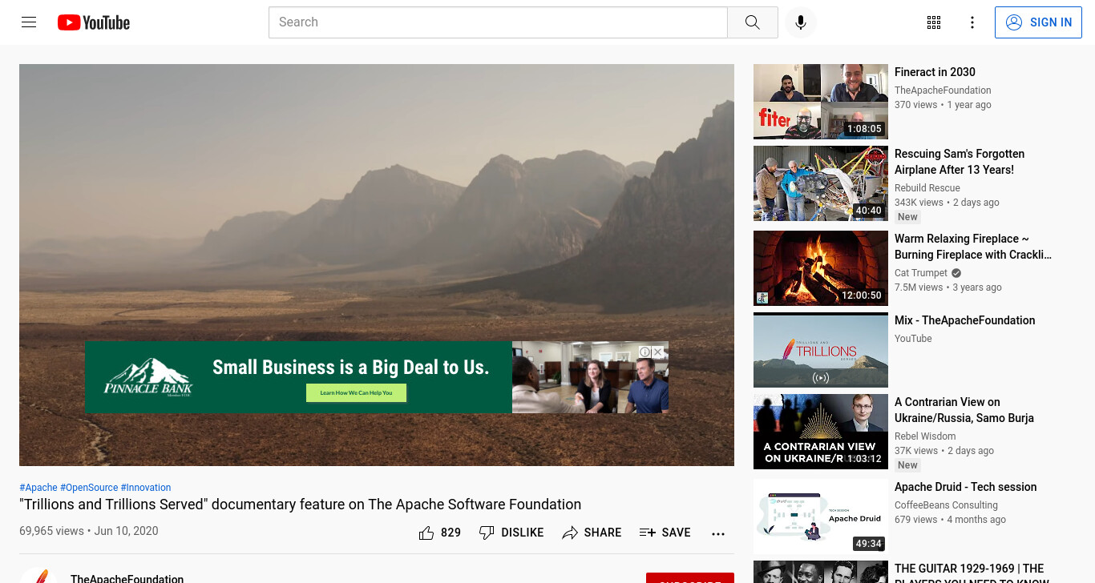Focus the Search input field
The image size is (1095, 583).
(x=498, y=22)
